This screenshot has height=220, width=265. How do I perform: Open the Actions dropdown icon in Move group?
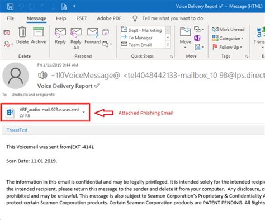click(x=198, y=47)
